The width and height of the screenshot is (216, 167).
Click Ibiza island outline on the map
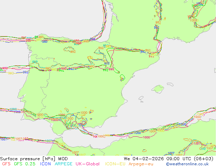[141, 98]
